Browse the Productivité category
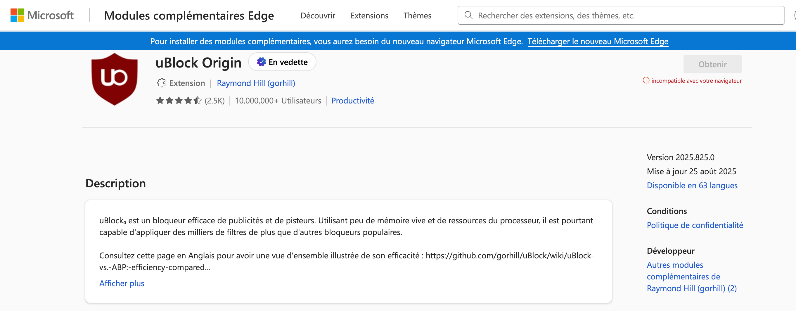 tap(353, 100)
